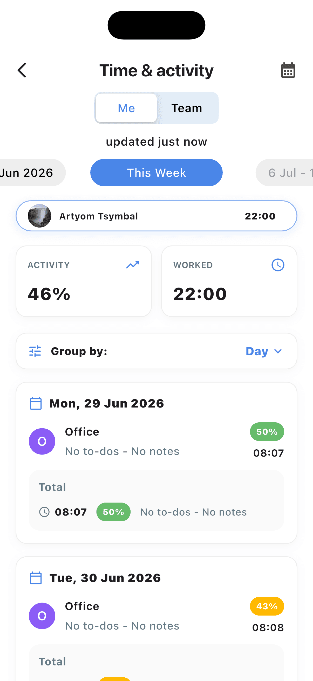The image size is (313, 681).
Task: Tap the 08:08 duration on Tuesday's row
Action: click(x=268, y=627)
